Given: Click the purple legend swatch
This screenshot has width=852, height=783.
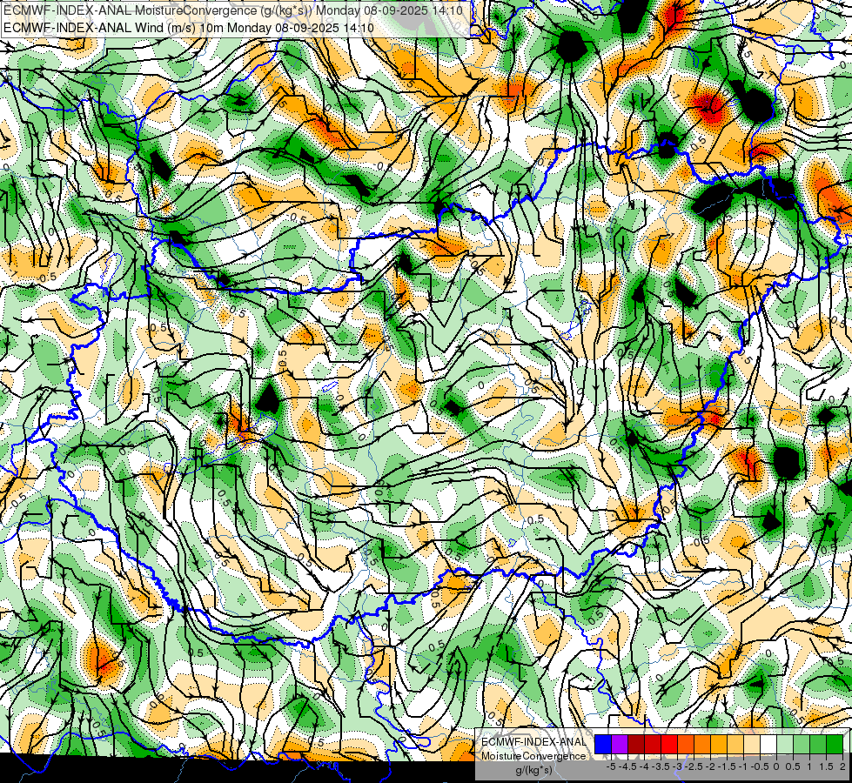Looking at the screenshot, I should coord(620,744).
